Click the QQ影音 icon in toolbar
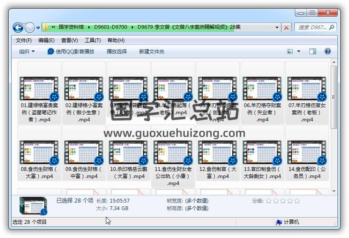This screenshot has width=349, height=238. coord(51,52)
